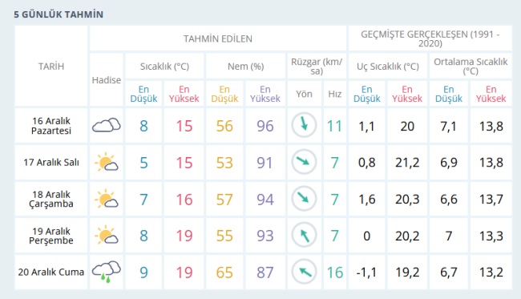Select the partly sunny icon for 18 Aralık Çarşamba
521x299 pixels.
point(107,199)
